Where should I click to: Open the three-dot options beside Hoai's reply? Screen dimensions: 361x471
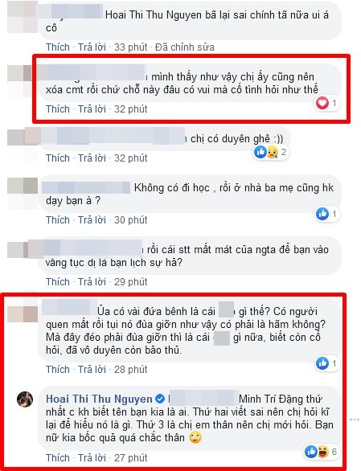[x=355, y=420]
